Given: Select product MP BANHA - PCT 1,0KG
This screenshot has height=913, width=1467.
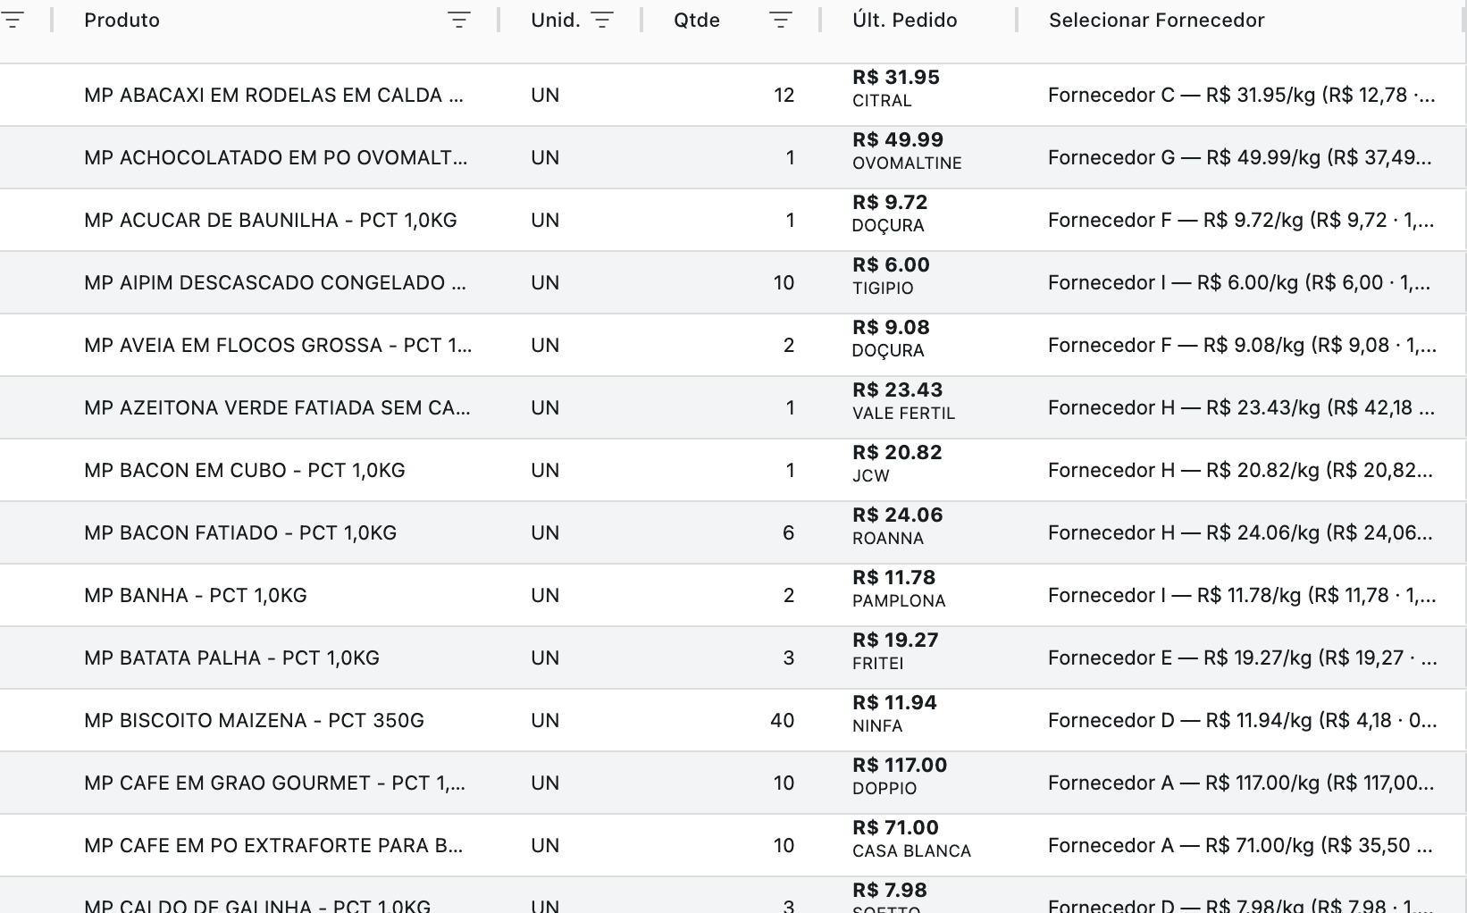Looking at the screenshot, I should 195,595.
